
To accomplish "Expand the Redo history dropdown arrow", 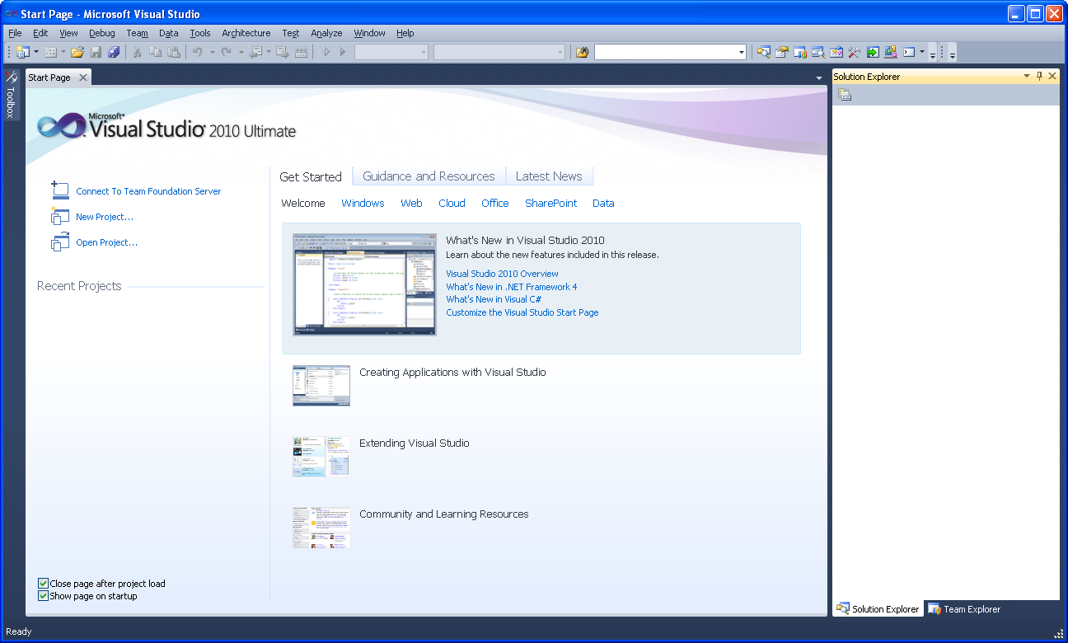I will tap(241, 52).
